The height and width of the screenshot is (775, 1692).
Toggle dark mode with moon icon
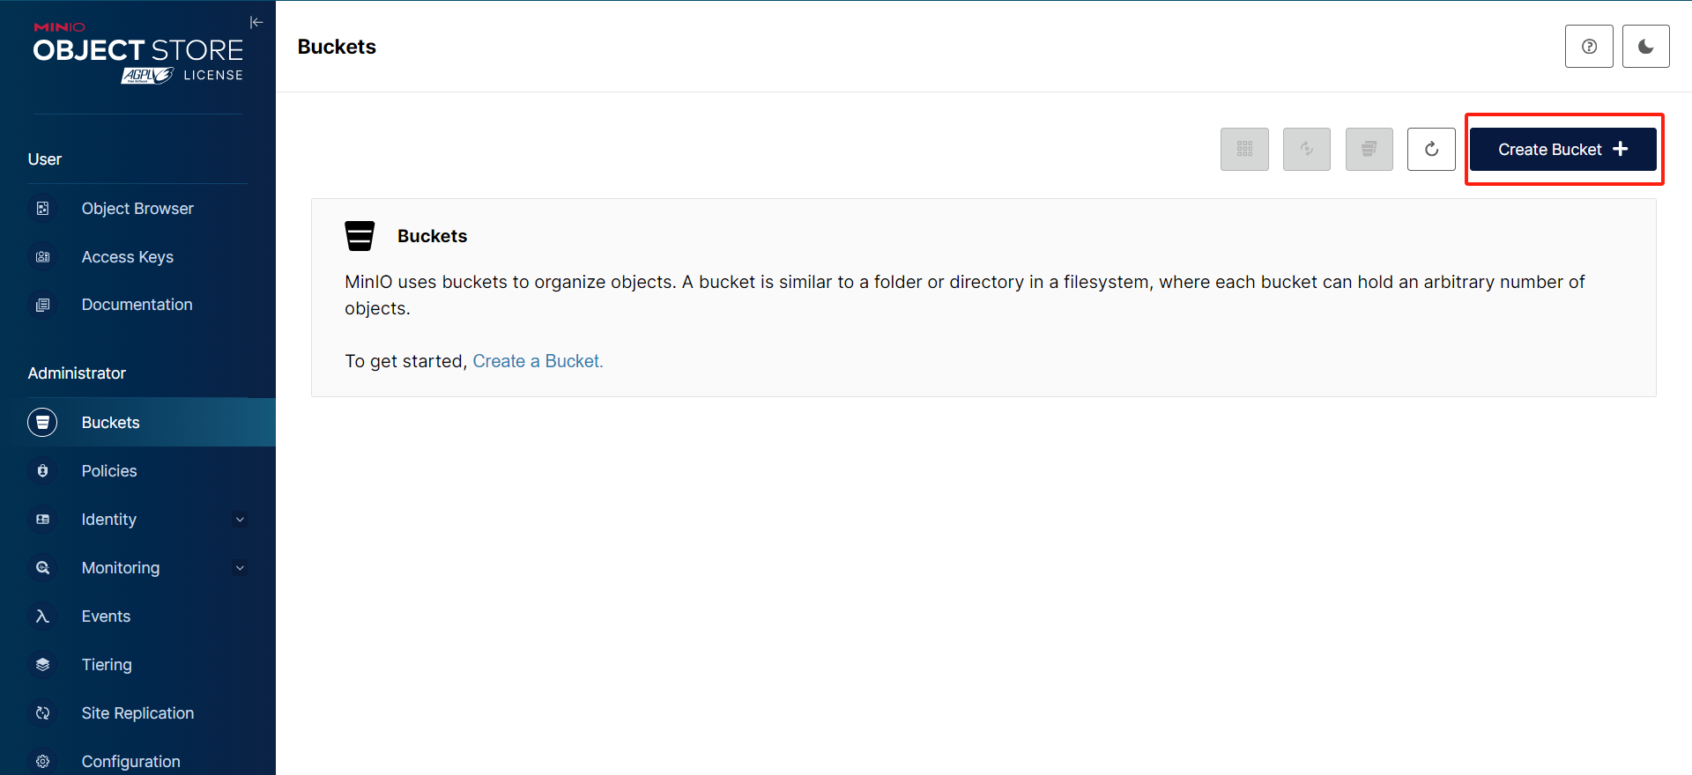[1645, 47]
